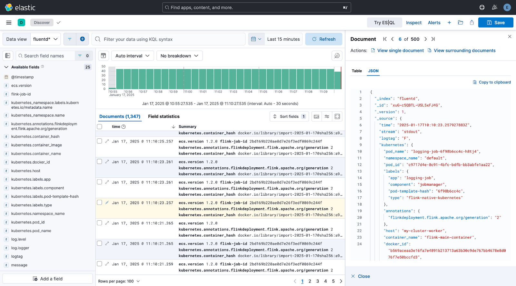Open the Inspect menu item
The height and width of the screenshot is (286, 516).
(414, 23)
